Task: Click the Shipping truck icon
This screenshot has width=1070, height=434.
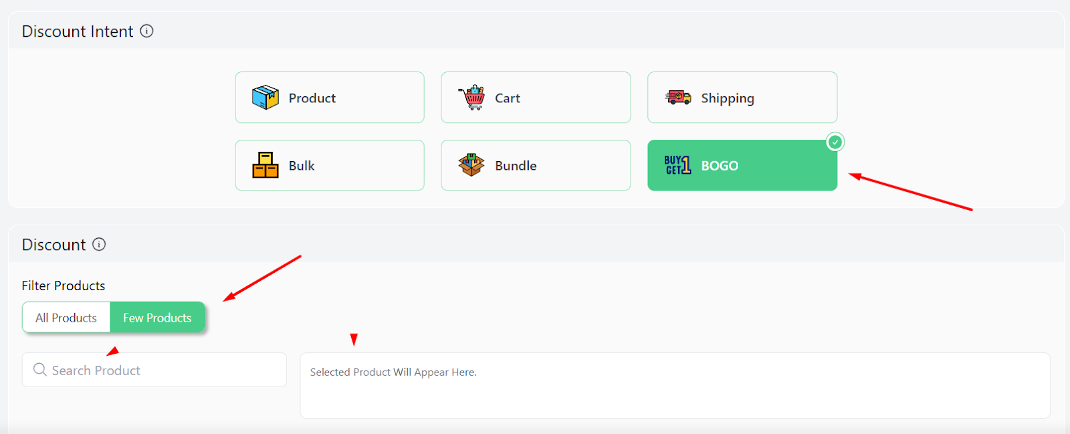Action: (678, 98)
